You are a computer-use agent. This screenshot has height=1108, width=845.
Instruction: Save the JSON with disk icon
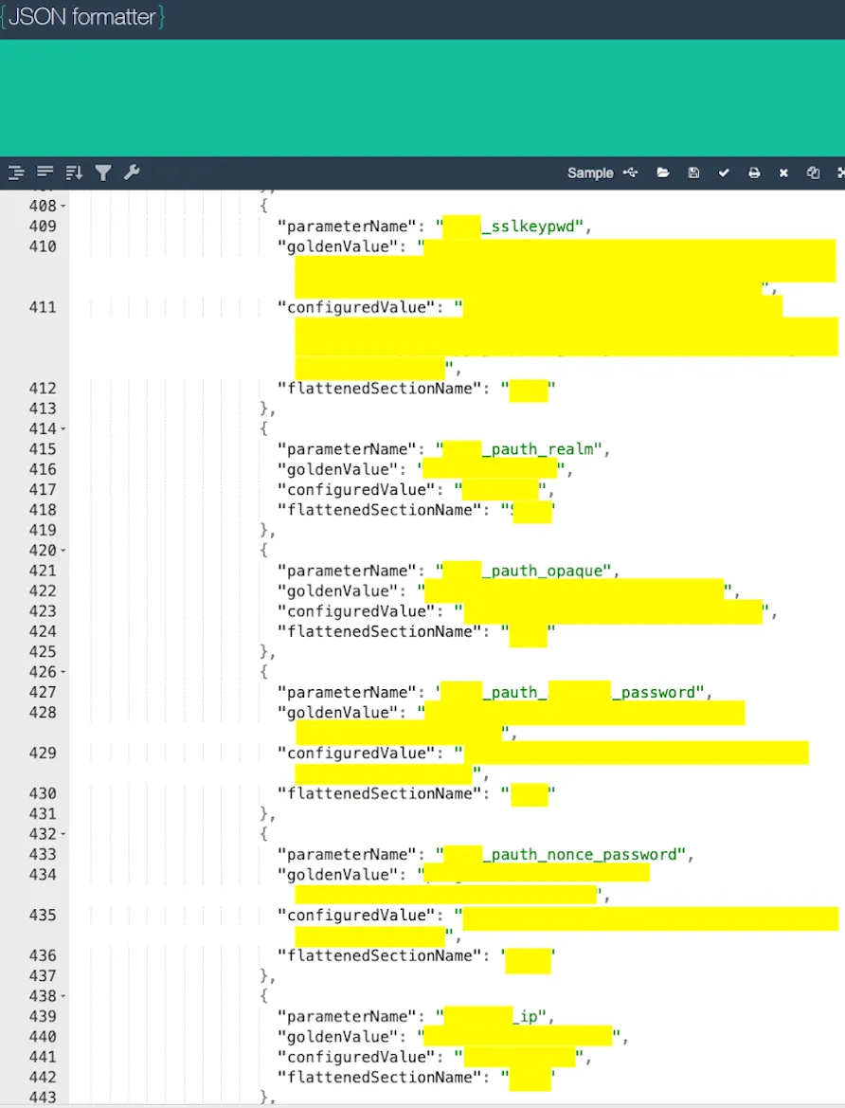(x=693, y=173)
